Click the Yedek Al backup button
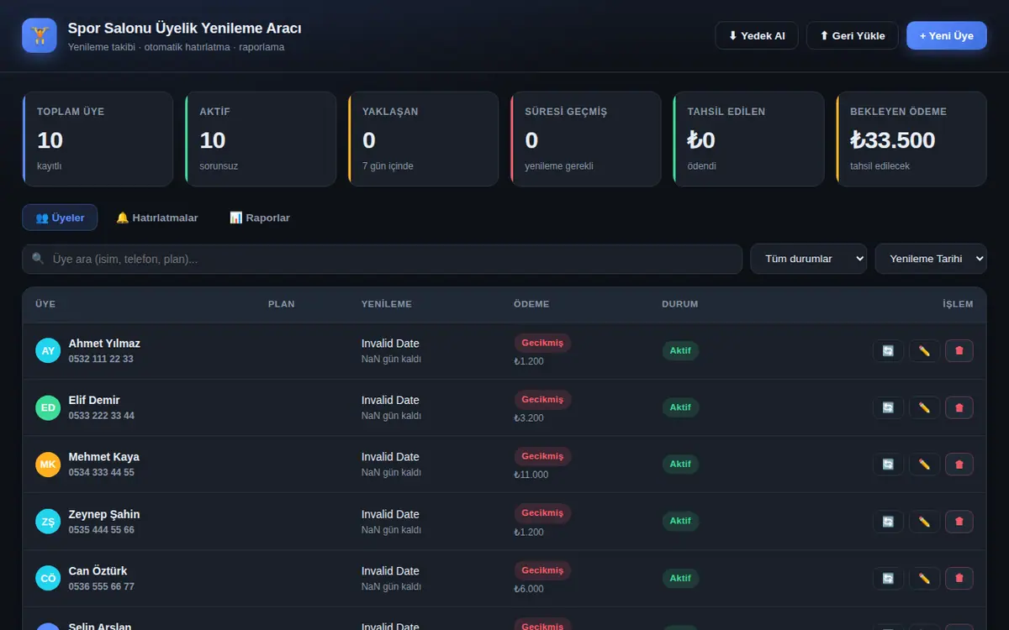Screen dimensions: 1009x630 [x=757, y=35]
